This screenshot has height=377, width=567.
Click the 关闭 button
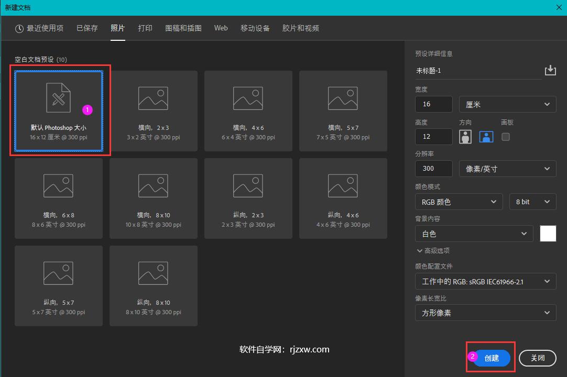pyautogui.click(x=537, y=358)
